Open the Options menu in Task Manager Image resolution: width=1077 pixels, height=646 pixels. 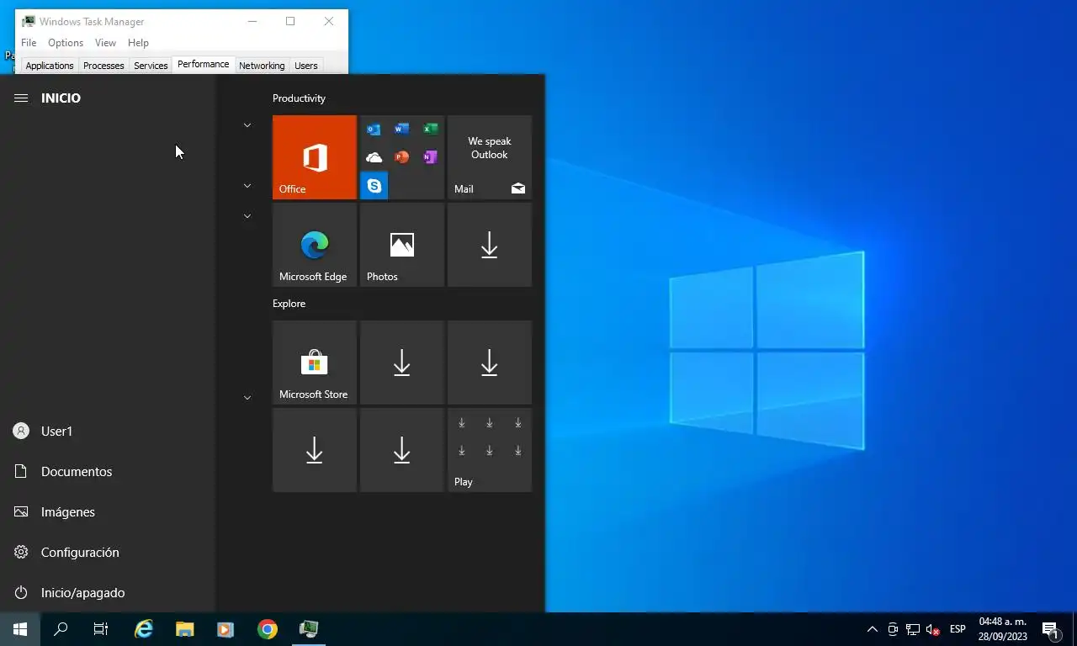66,43
